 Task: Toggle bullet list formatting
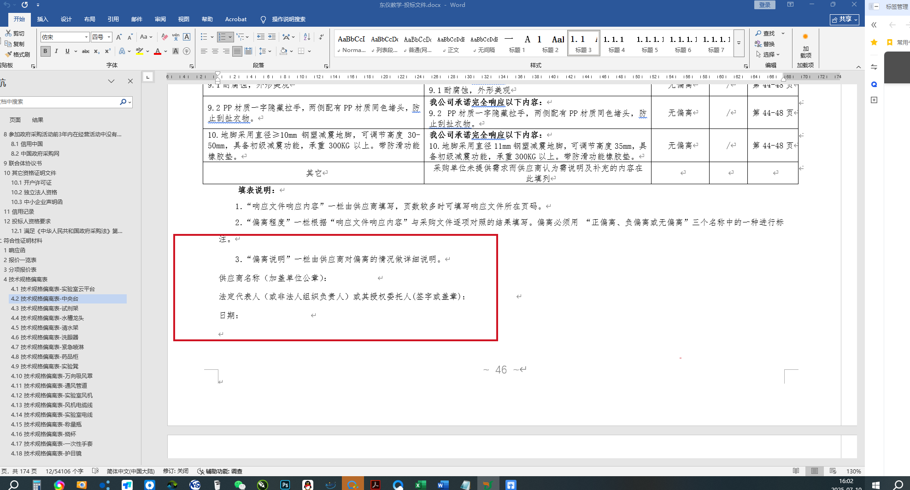(x=204, y=37)
